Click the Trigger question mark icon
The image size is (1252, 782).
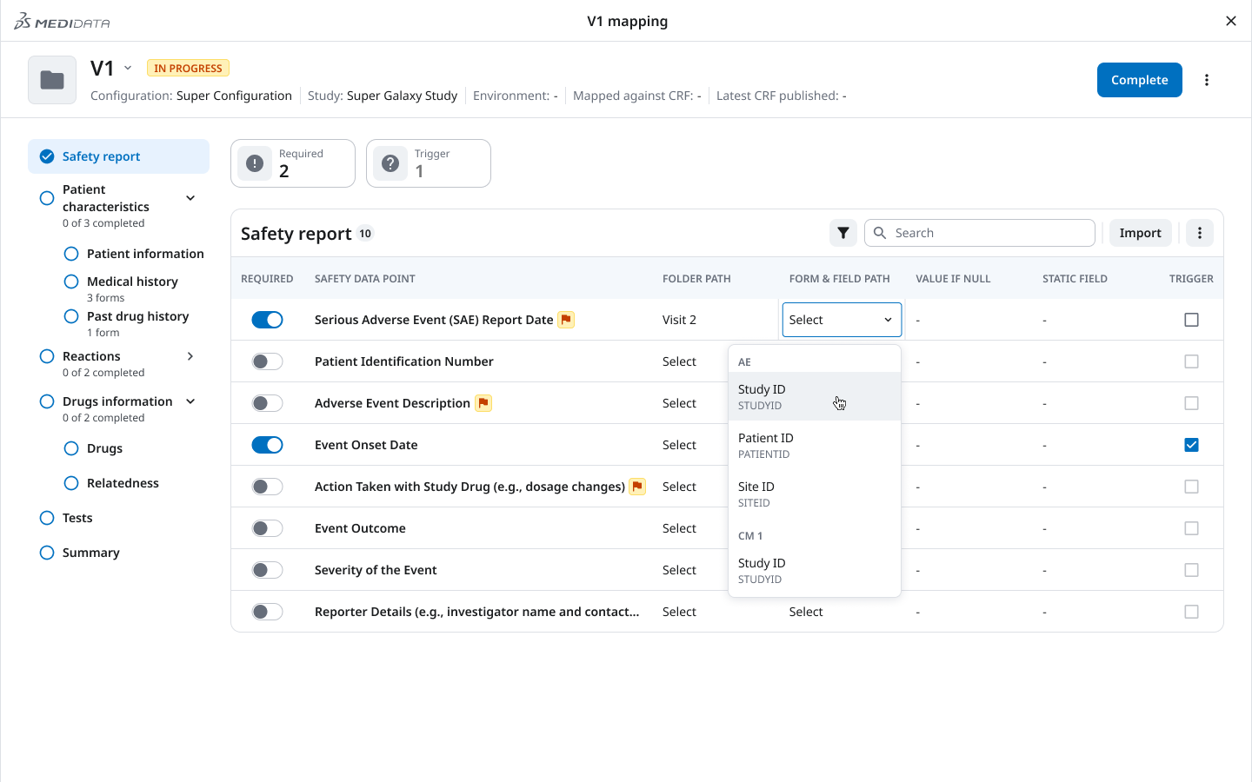tap(390, 162)
